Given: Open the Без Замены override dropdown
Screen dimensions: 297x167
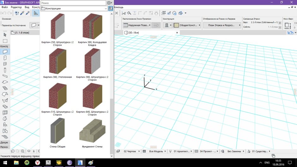Looking at the screenshot, I should pos(234,151).
